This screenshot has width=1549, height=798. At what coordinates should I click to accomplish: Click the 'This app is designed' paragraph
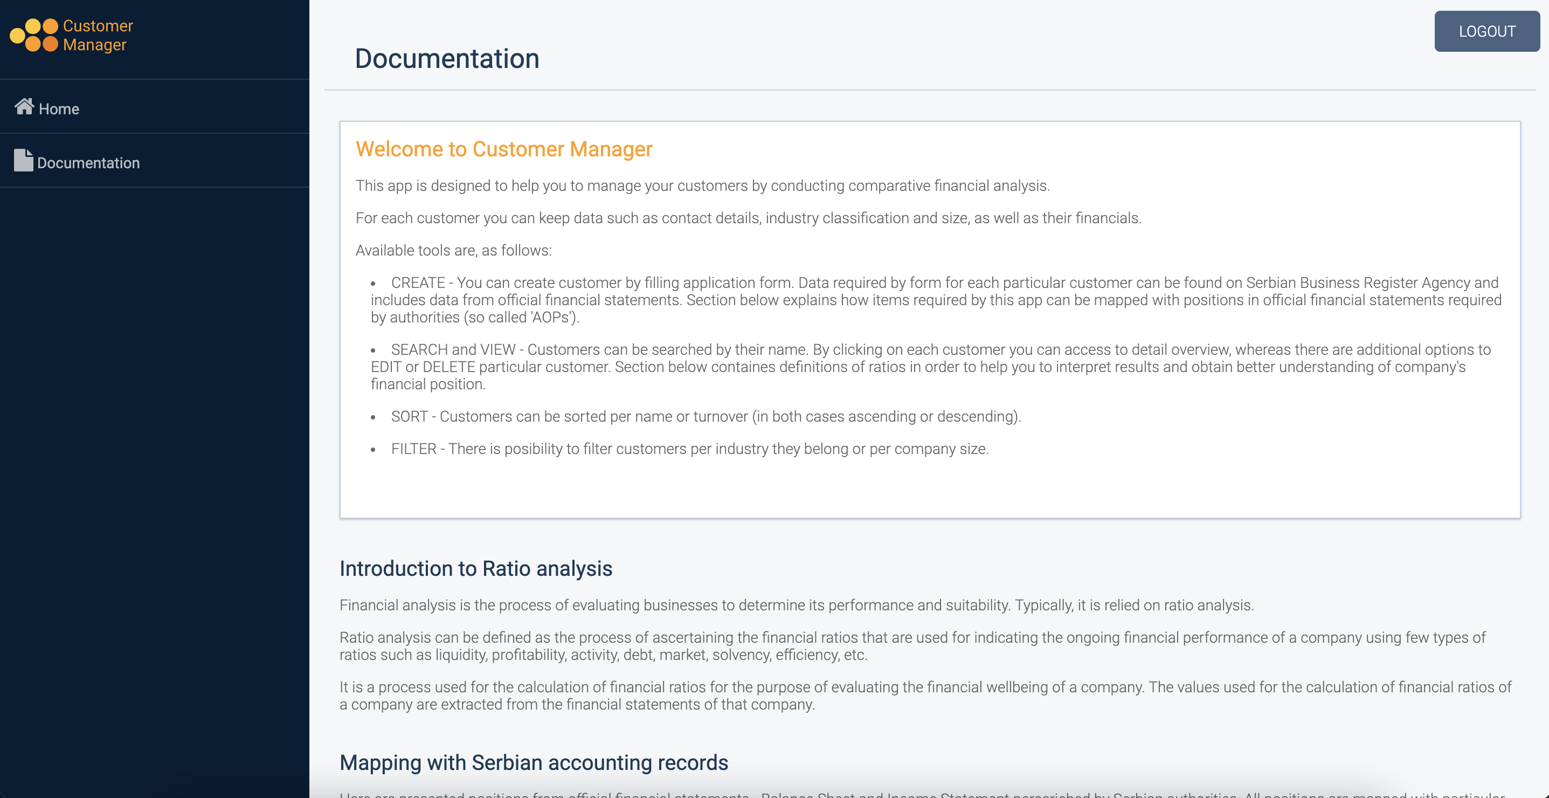click(702, 186)
